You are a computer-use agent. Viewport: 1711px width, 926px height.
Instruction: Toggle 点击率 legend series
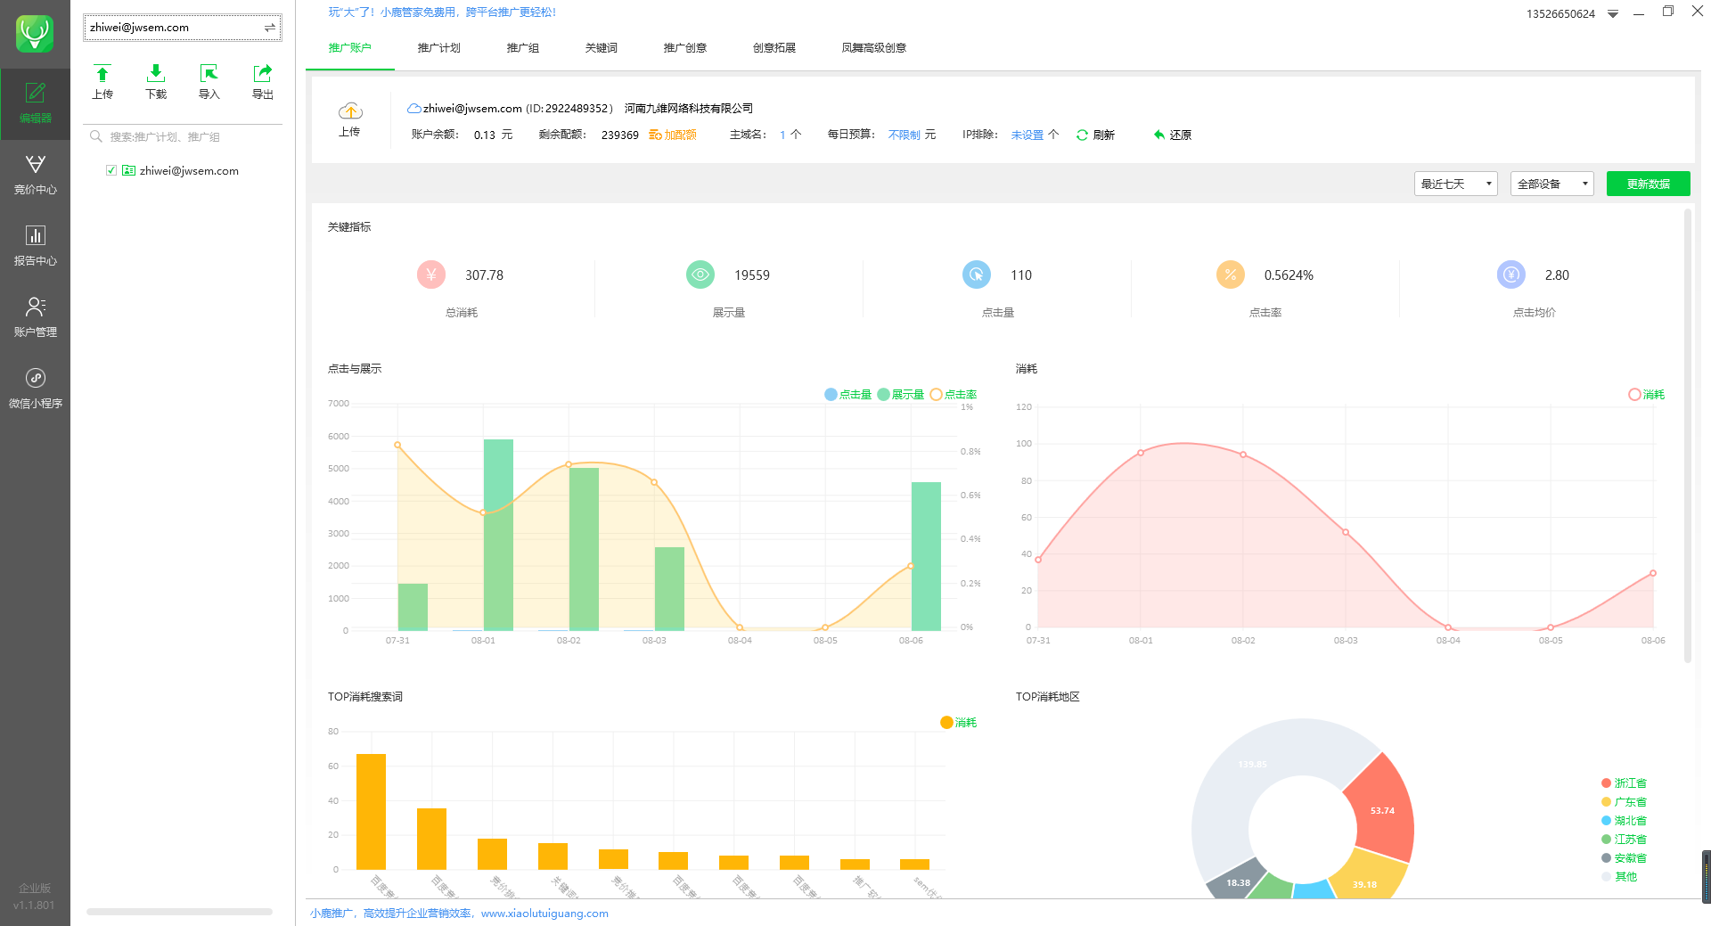[x=954, y=394]
